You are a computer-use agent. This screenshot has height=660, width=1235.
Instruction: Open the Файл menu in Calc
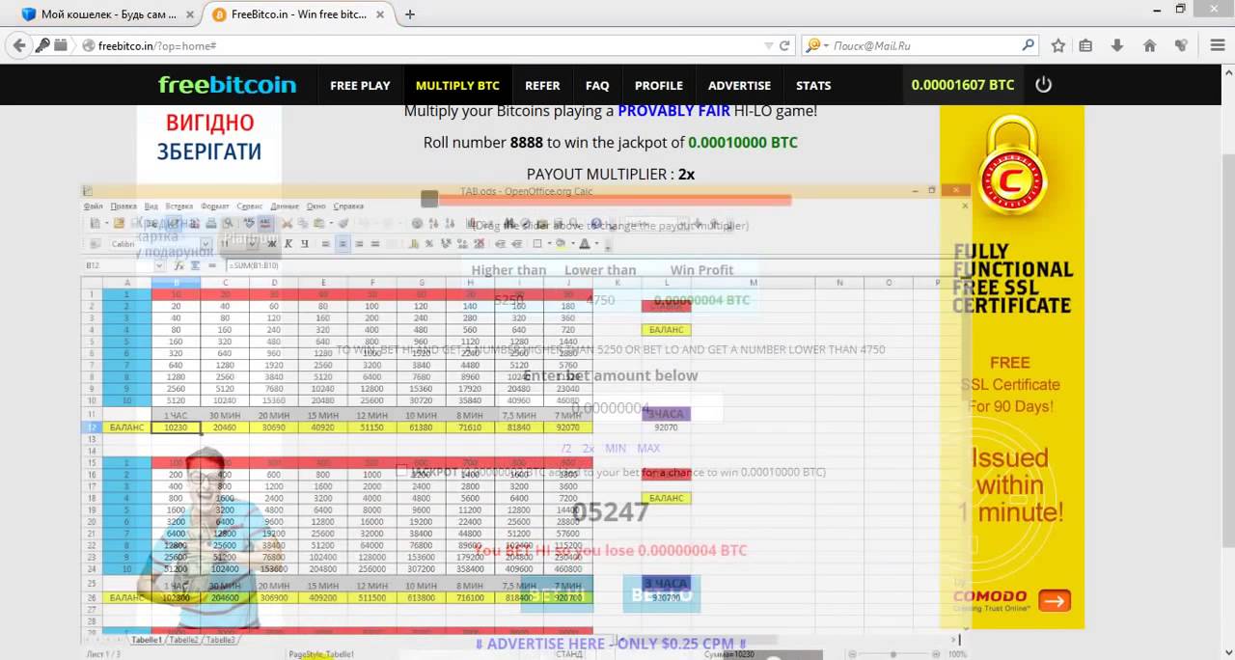click(x=94, y=206)
